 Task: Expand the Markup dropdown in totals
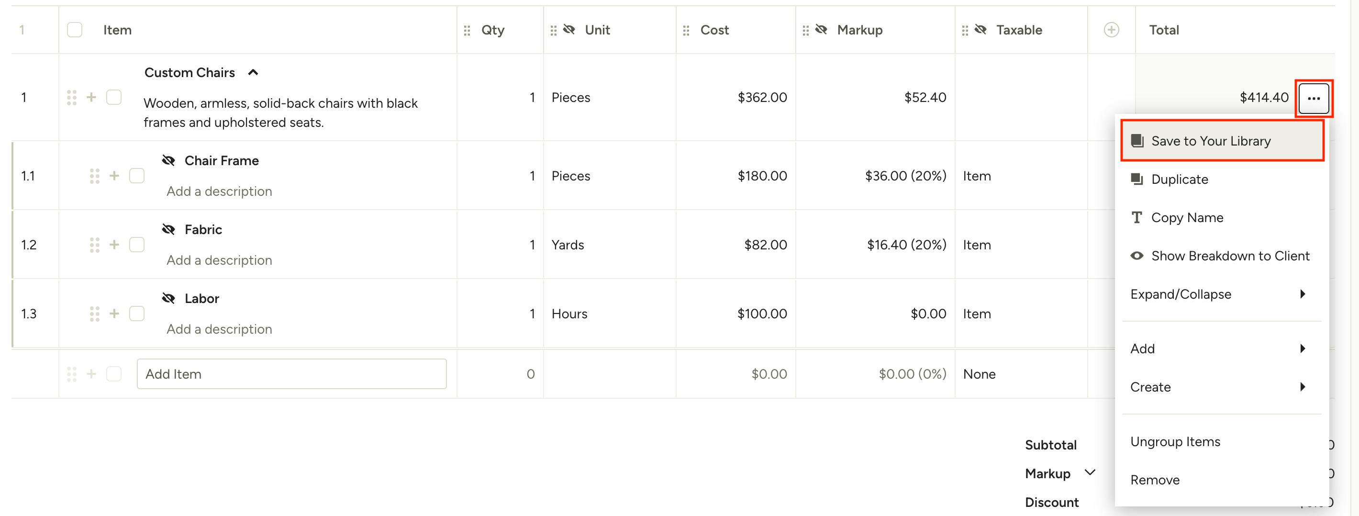1090,473
